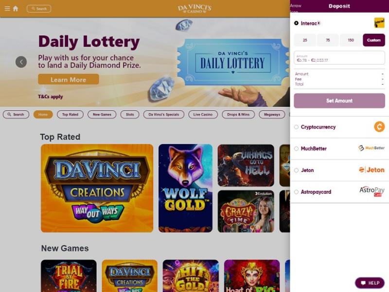The image size is (389, 292).
Task: Open the Wolf Gold game thumbnail
Action: 185,188
